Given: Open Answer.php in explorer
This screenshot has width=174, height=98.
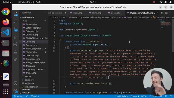Looking at the screenshot, I should 31,24.
